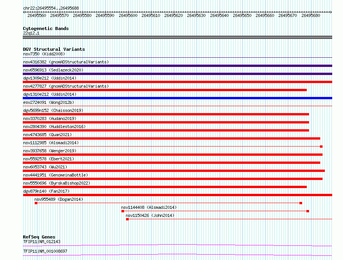Open nsv2804390 (Huddleston2016) label
The height and width of the screenshot is (260, 343).
54,127
